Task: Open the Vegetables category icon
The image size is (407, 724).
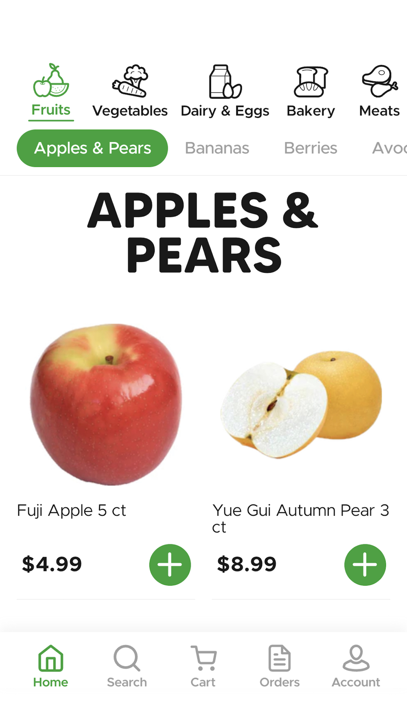Action: coord(130,81)
